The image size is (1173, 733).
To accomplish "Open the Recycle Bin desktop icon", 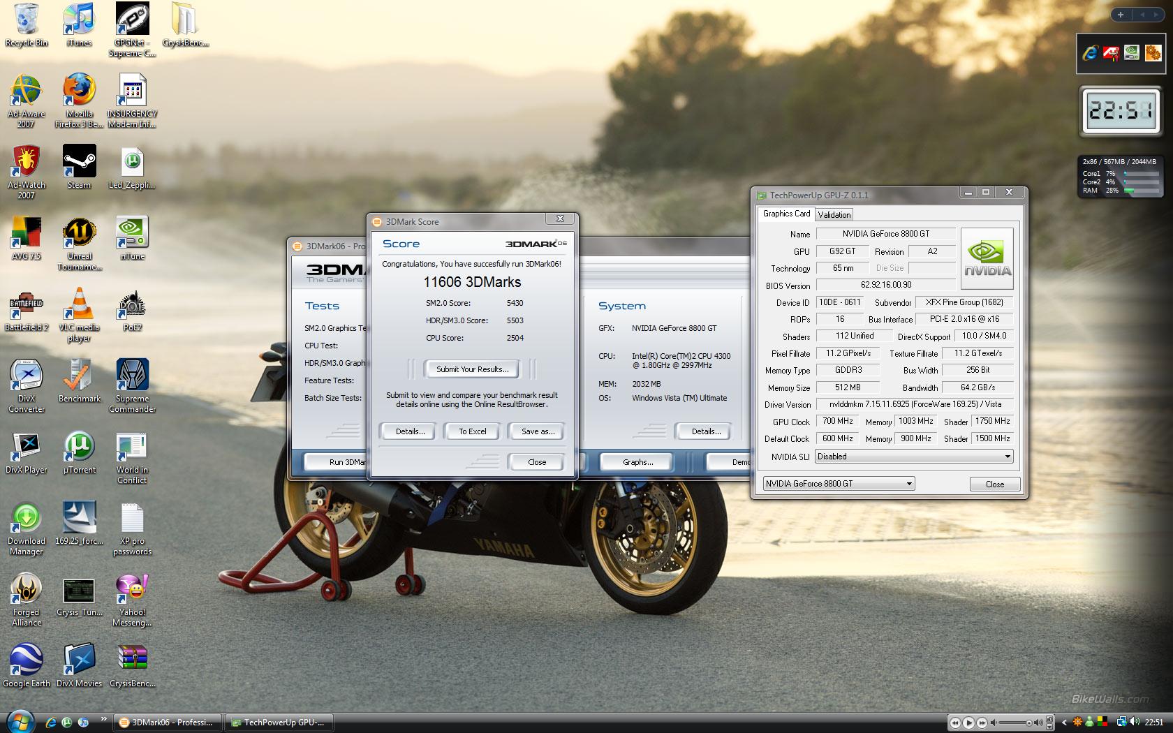I will click(x=27, y=24).
